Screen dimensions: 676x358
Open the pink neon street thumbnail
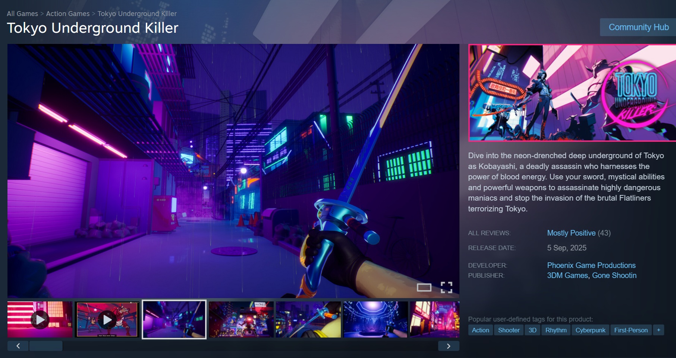(435, 319)
